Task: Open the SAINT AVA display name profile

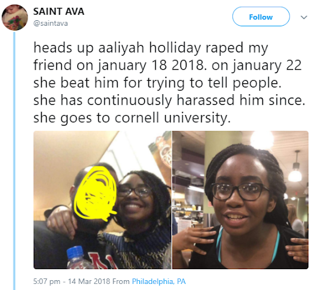Action: coord(59,12)
